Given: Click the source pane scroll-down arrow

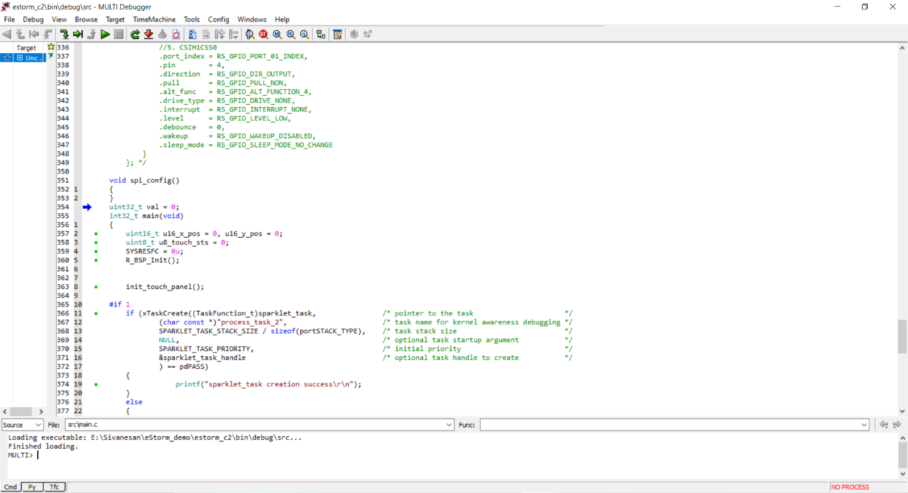Looking at the screenshot, I should (x=902, y=411).
